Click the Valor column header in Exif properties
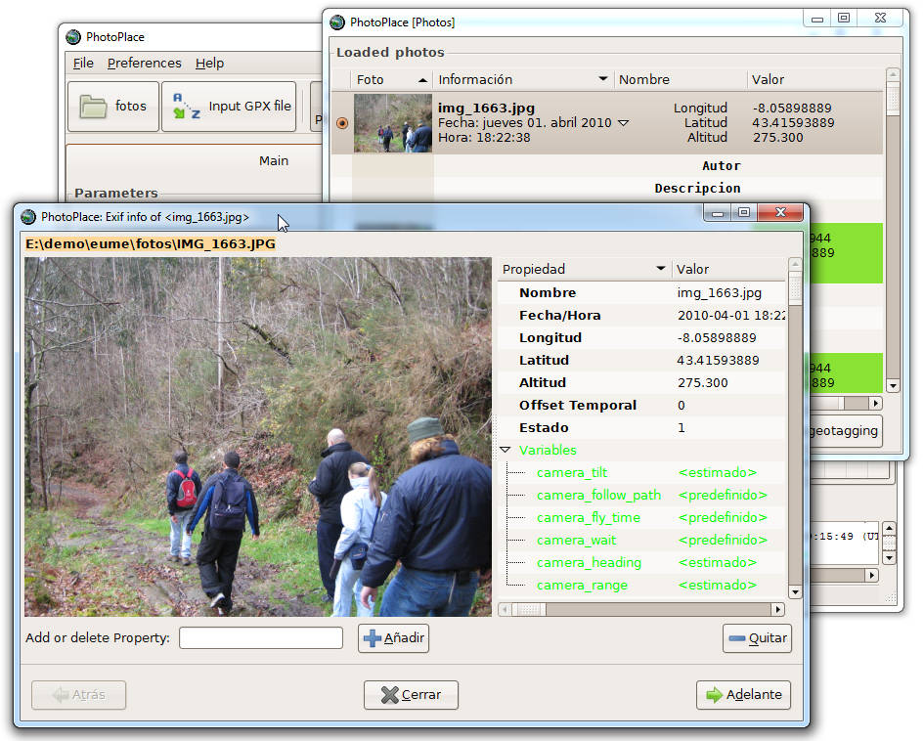 click(728, 269)
